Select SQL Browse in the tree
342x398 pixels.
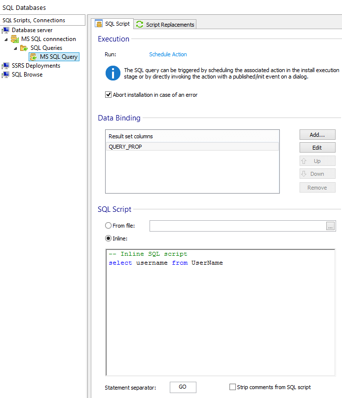pyautogui.click(x=27, y=75)
